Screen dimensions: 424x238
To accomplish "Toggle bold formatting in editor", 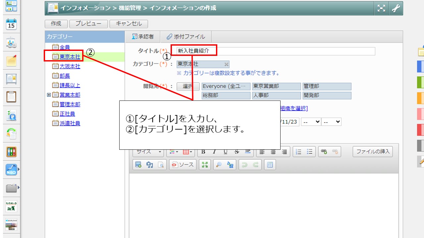I will (x=203, y=152).
